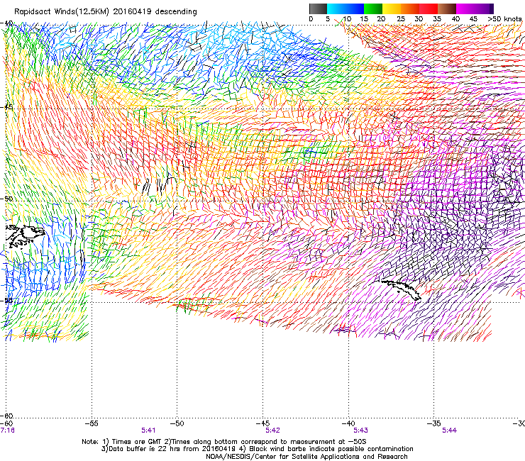This screenshot has height=461, width=525.
Task: Click the green 15-20 knots legend segment
Action: 373,9
